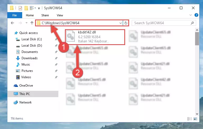Click the vertical scrollbar thumb

point(197,39)
